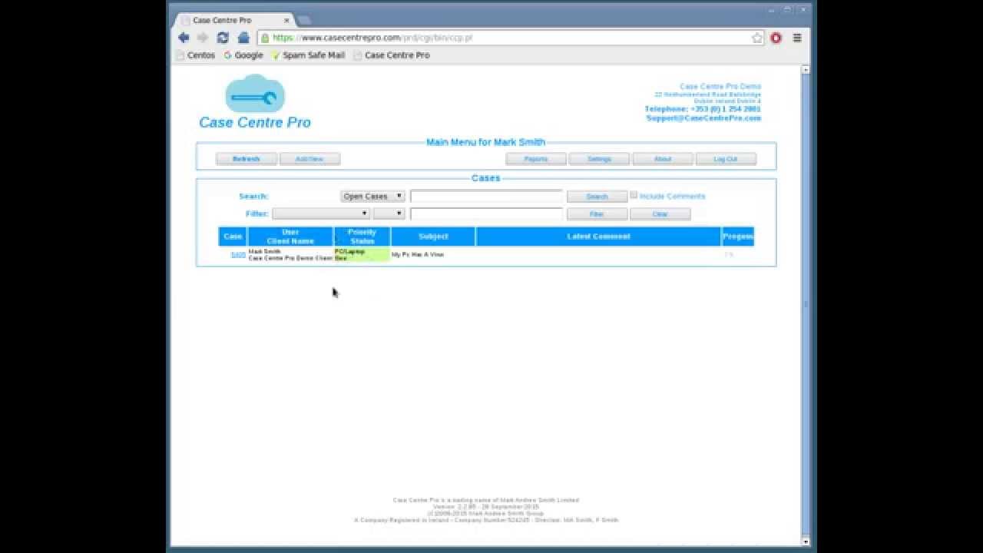Click the Search button
Screen dimensions: 983x553
pyautogui.click(x=597, y=197)
